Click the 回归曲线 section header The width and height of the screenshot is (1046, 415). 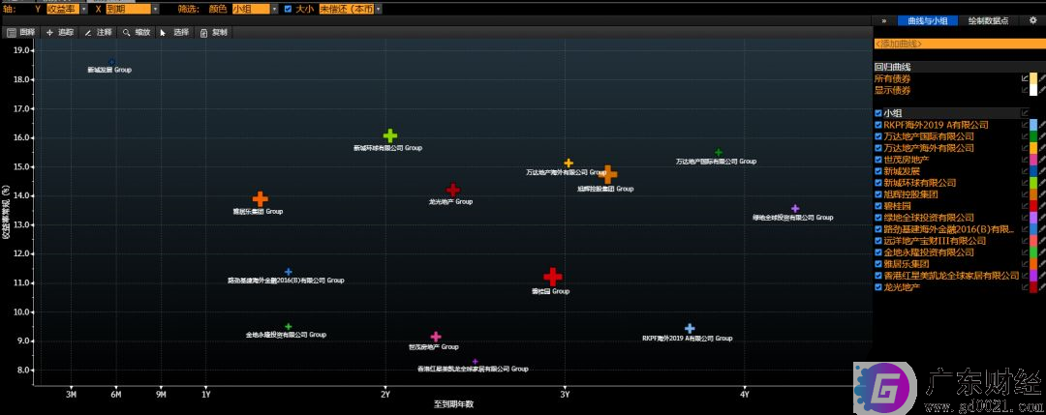point(893,68)
